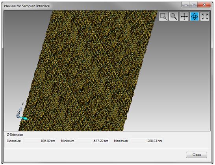Click the Extension text label

[x=13, y=141]
